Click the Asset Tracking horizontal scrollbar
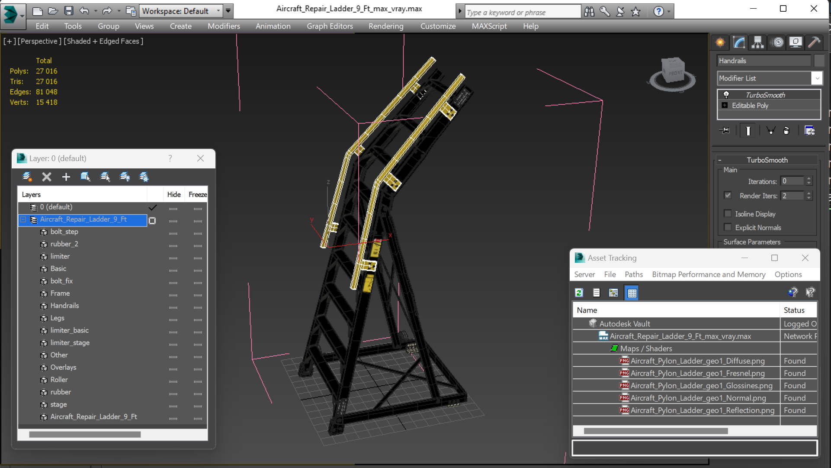Image resolution: width=831 pixels, height=468 pixels. click(x=655, y=431)
